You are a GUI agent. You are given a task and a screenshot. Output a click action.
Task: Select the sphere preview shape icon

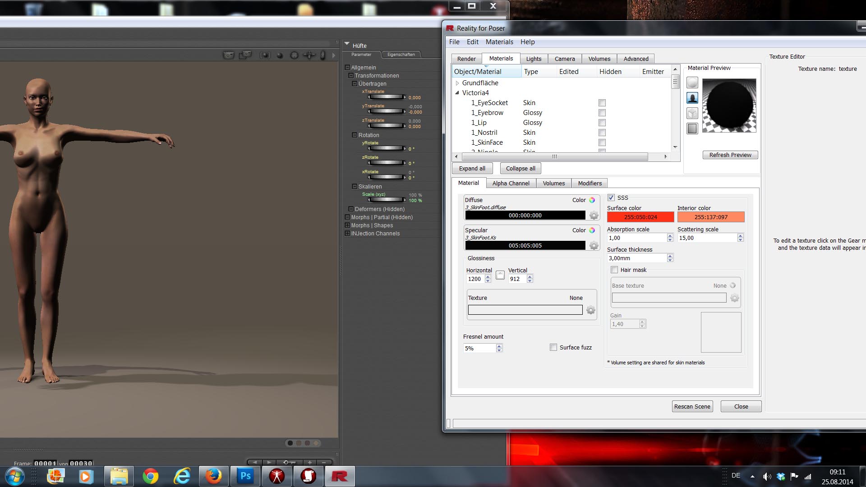[692, 83]
